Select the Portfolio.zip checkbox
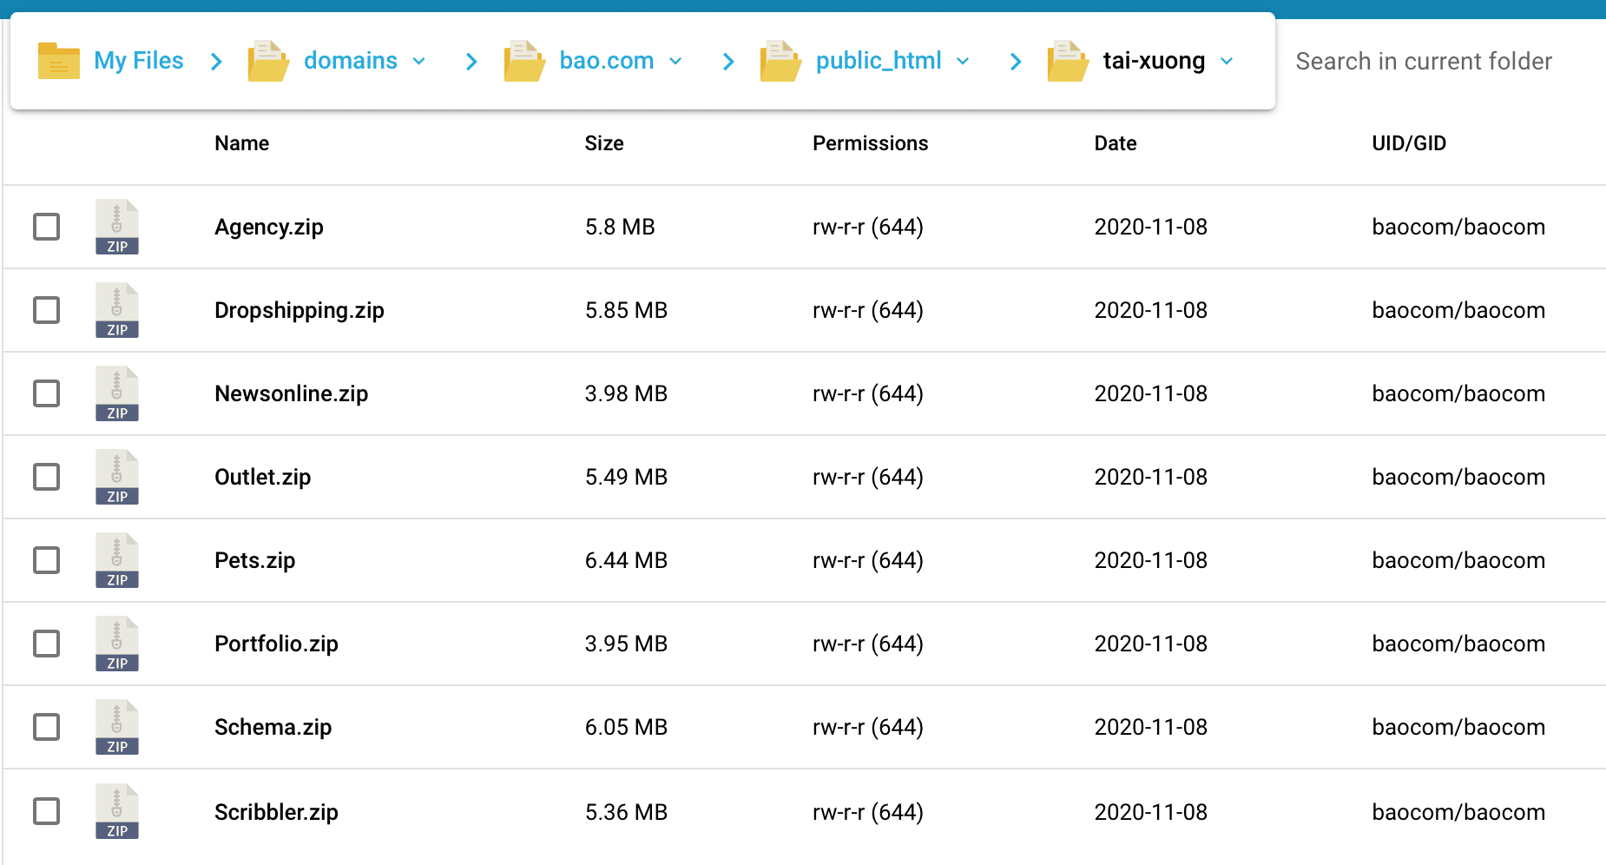The image size is (1606, 865). [46, 644]
